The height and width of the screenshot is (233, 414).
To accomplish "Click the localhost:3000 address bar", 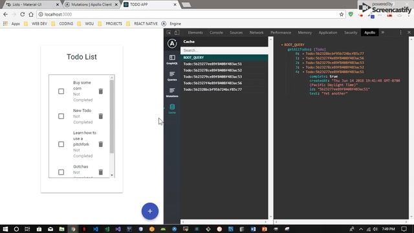I will (188, 14).
